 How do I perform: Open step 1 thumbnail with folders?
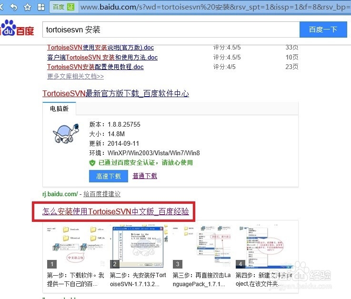[76, 246]
